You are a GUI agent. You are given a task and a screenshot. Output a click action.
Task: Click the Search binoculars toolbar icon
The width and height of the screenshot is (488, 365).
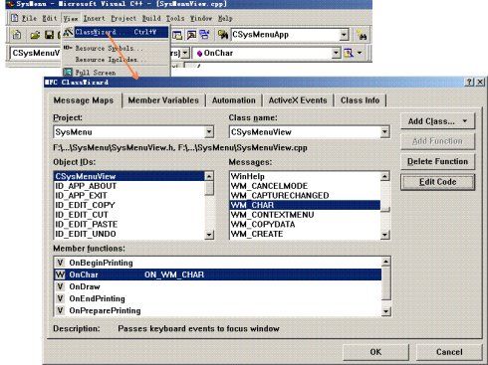362,35
